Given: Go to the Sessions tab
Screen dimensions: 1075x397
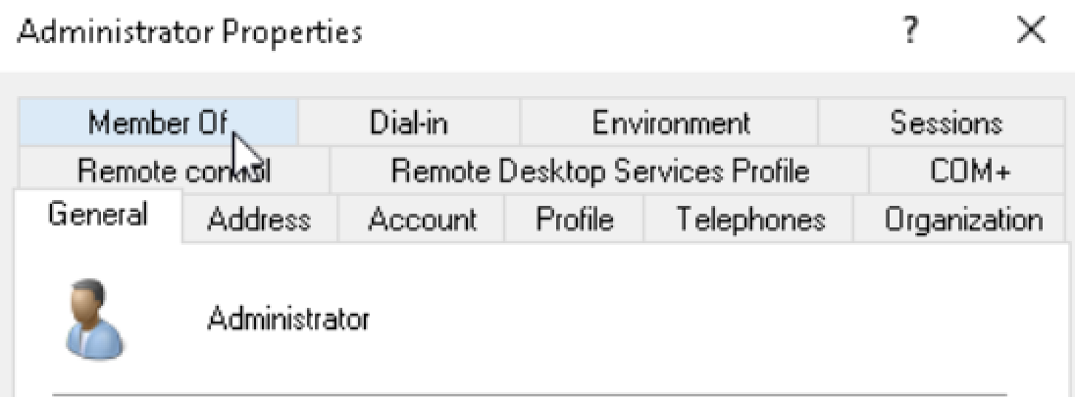Looking at the screenshot, I should click(x=946, y=124).
